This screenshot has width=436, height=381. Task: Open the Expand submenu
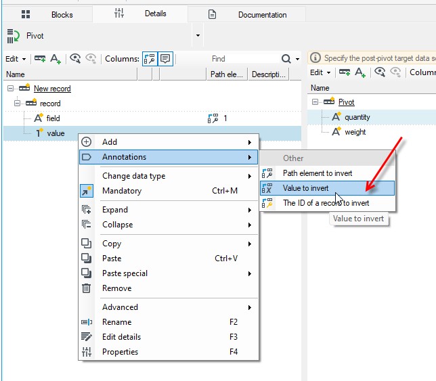click(169, 210)
